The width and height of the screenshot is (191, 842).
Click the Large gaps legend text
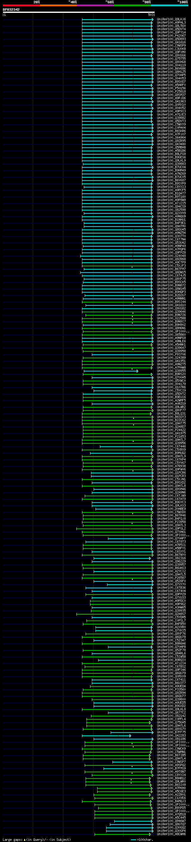coord(37,840)
